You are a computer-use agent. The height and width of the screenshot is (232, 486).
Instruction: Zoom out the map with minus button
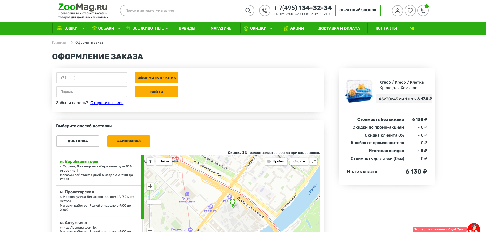point(150,230)
